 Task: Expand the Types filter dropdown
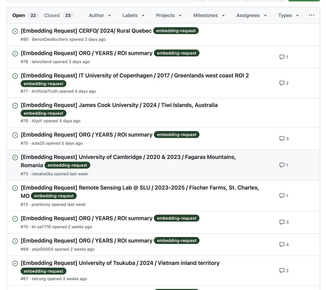tap(289, 15)
